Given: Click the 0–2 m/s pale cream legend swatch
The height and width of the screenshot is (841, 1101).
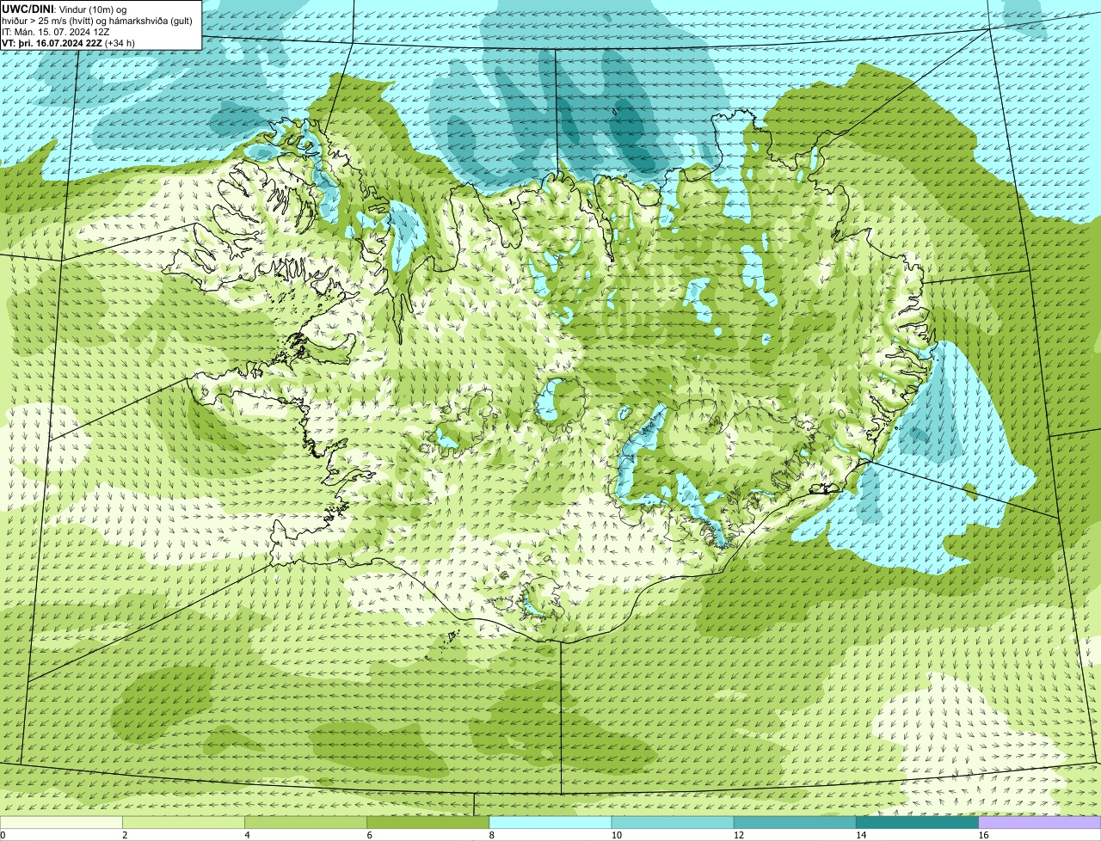Looking at the screenshot, I should (x=61, y=822).
